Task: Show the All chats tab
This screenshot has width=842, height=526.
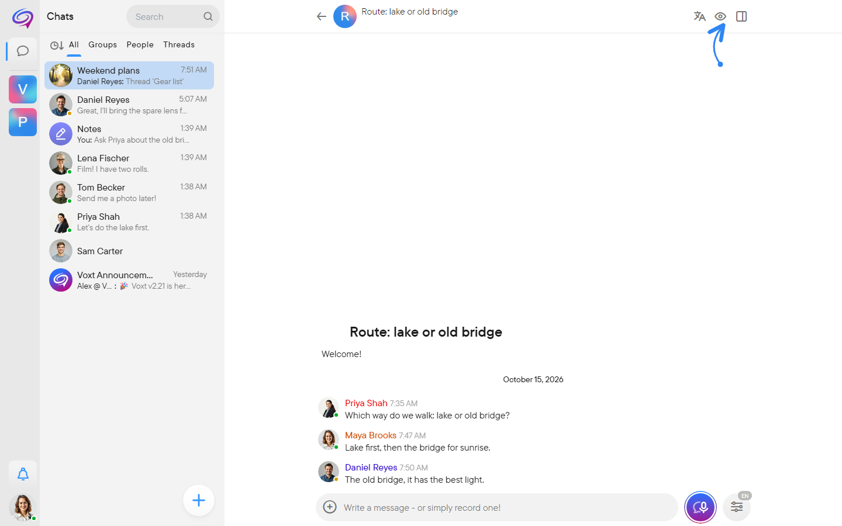Action: 74,45
